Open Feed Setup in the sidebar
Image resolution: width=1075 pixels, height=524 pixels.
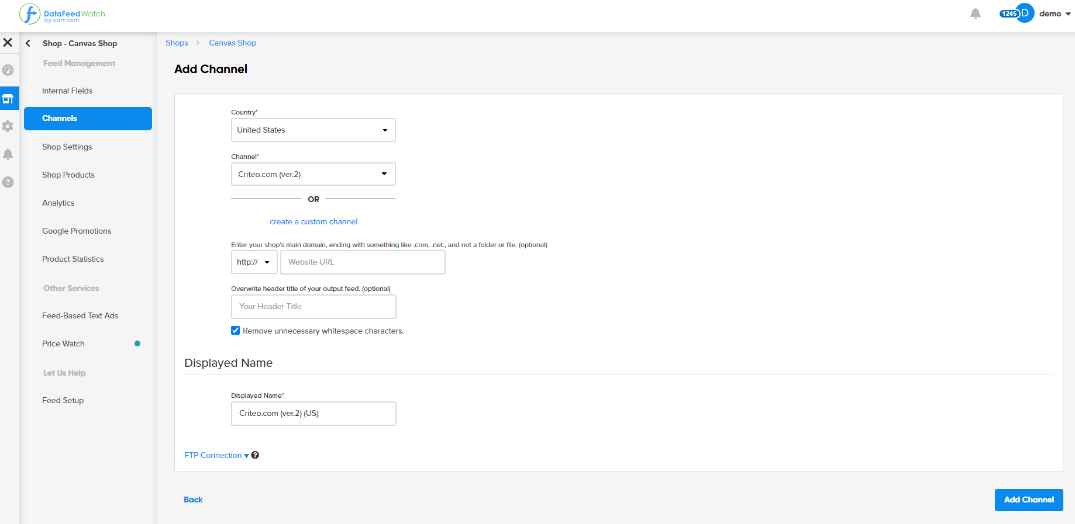pyautogui.click(x=63, y=400)
